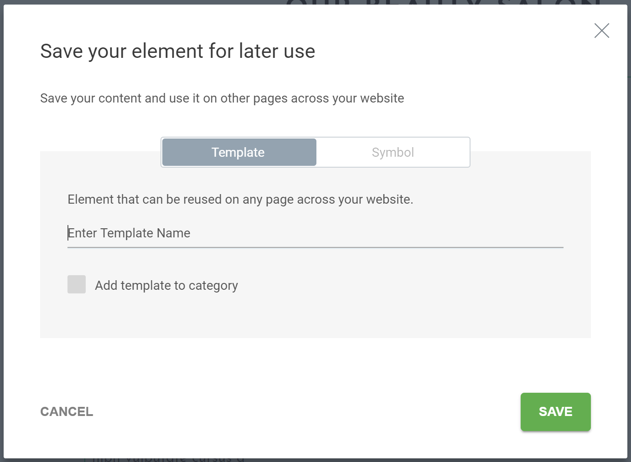Dismiss dialog using the top-right cross icon
The height and width of the screenshot is (462, 631).
(x=602, y=31)
